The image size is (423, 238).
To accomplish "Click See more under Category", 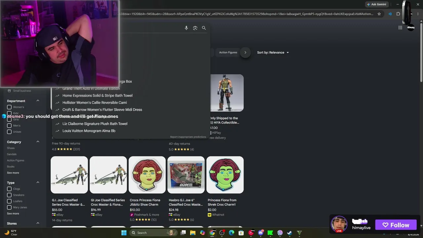I will click(13, 173).
